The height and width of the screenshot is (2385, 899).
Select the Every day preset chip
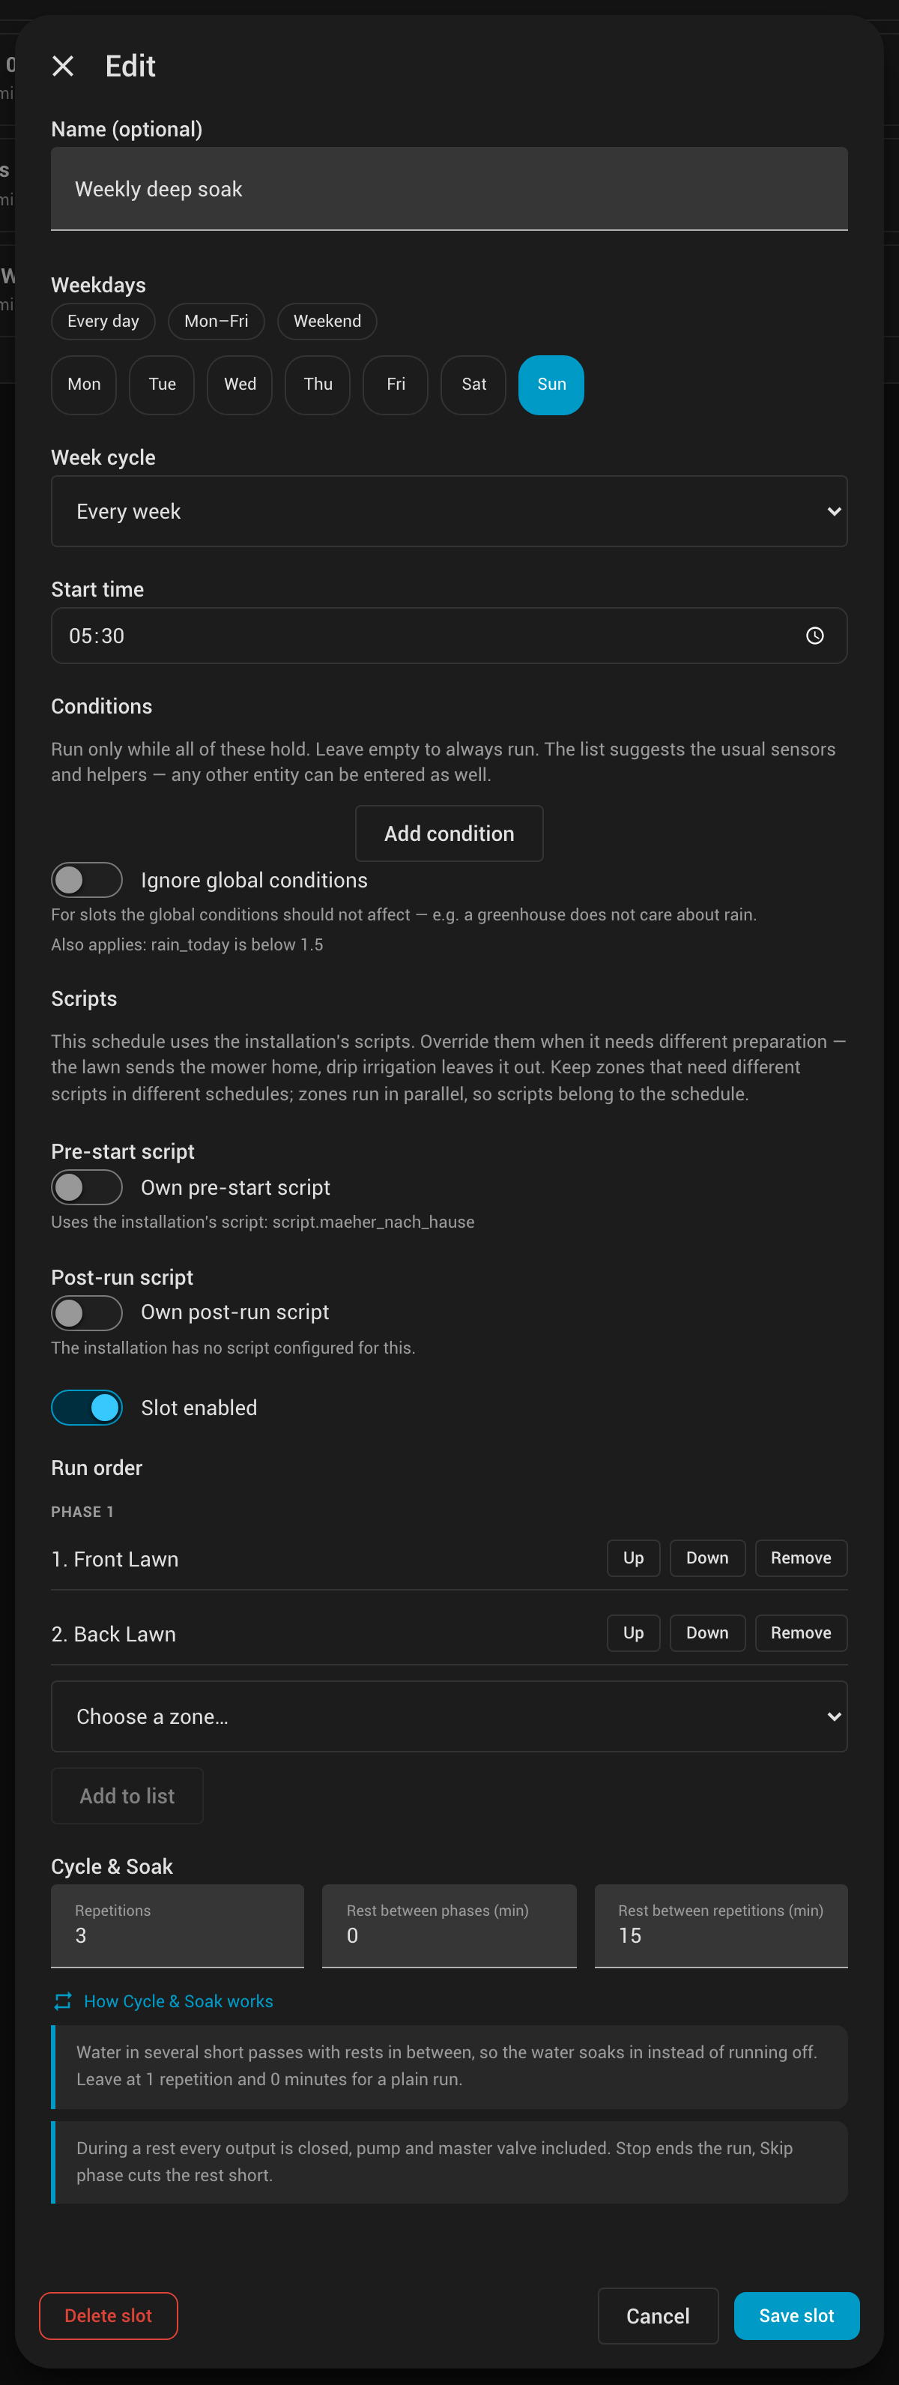tap(103, 322)
